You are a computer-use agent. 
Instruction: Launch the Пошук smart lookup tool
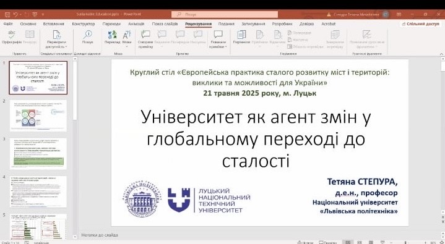coord(87,37)
